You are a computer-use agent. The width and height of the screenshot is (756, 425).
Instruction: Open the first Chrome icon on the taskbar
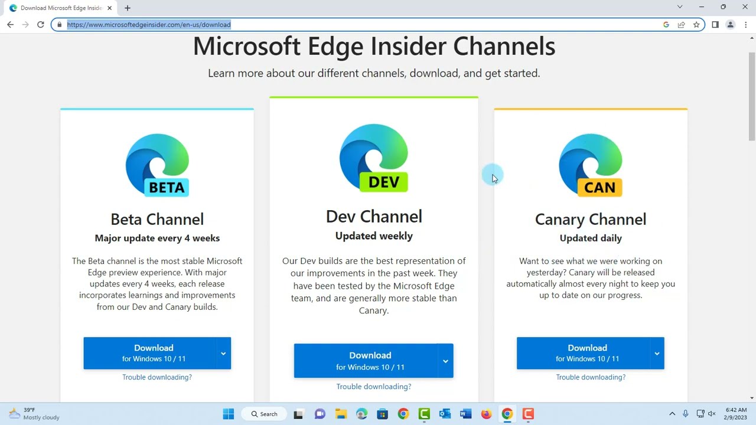[403, 414]
